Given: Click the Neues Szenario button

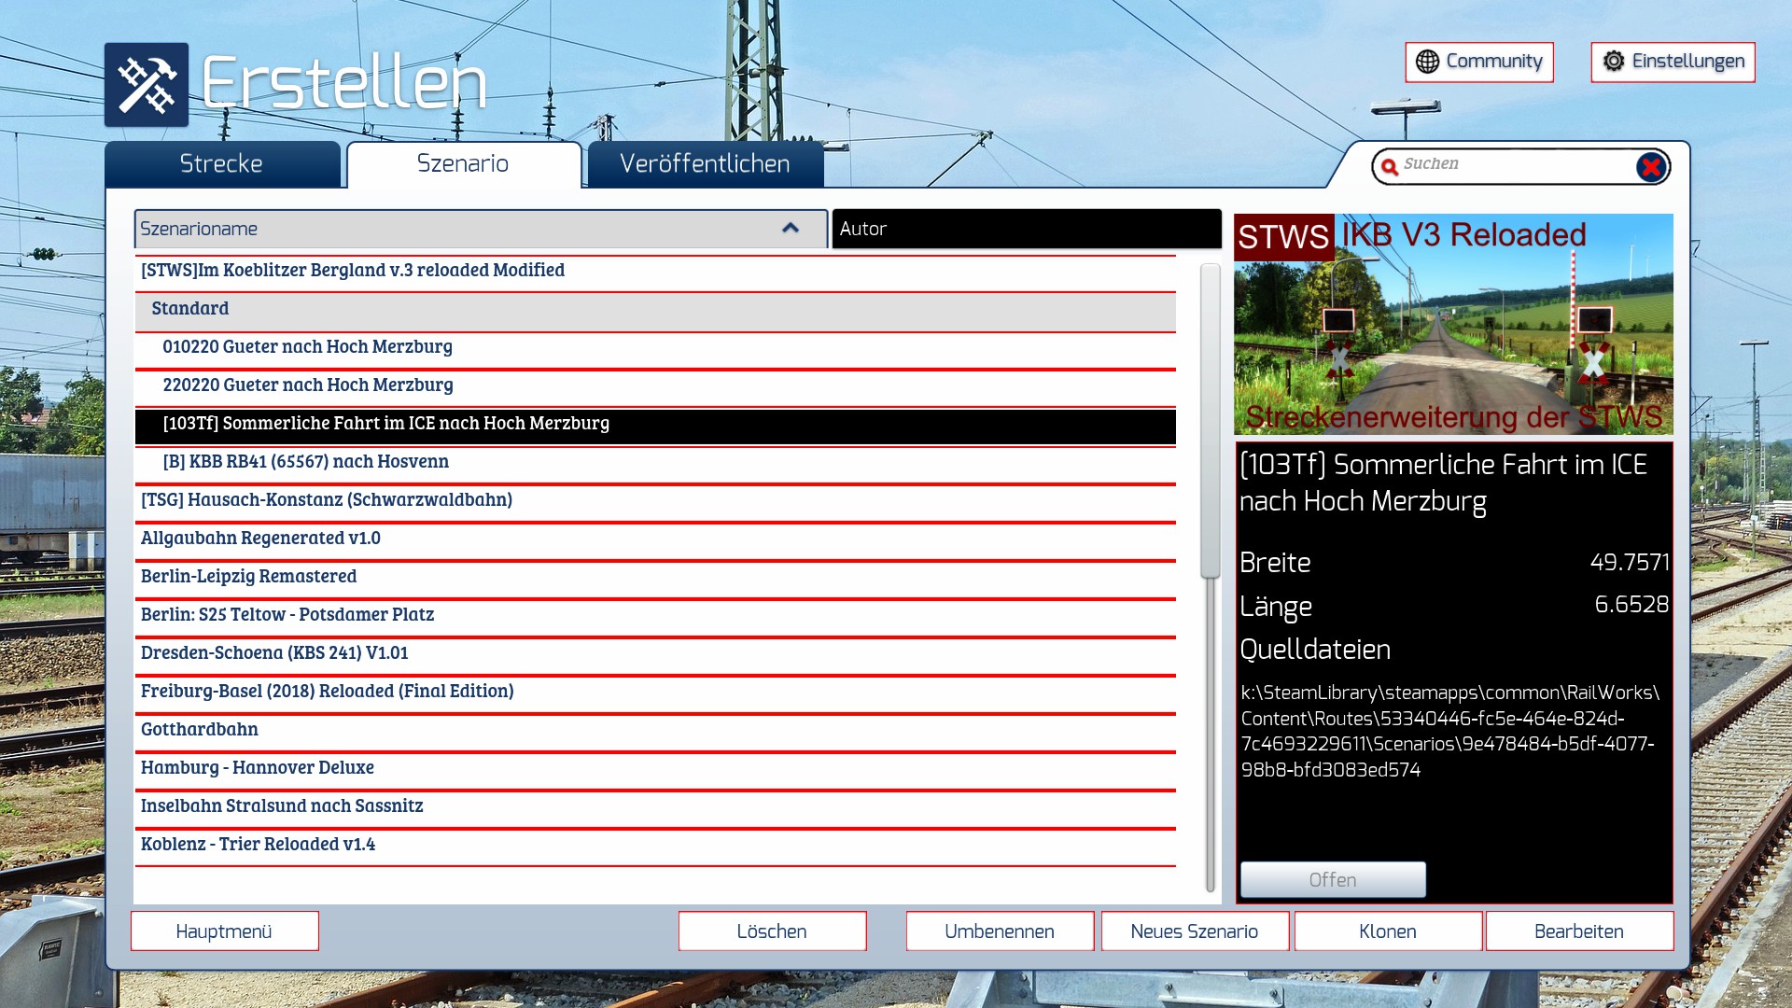Looking at the screenshot, I should coord(1194,931).
